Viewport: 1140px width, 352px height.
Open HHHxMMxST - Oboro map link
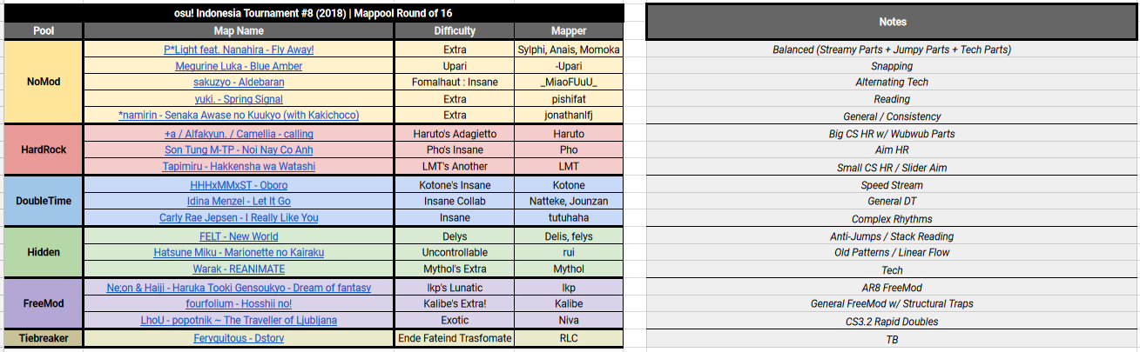click(239, 185)
